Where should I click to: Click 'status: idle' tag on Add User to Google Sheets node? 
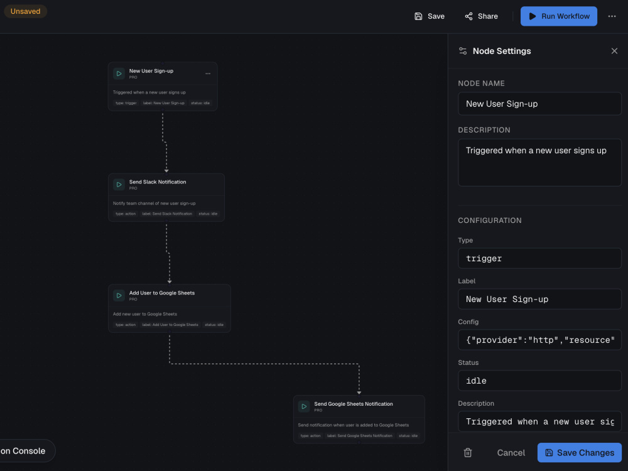tap(214, 325)
